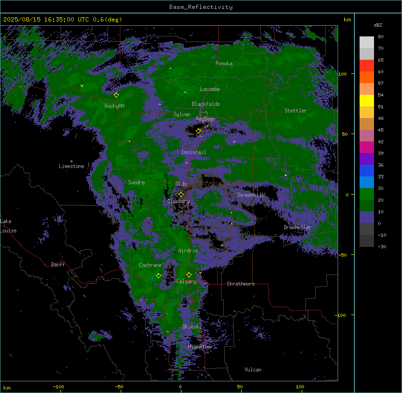Click the yellow station marker near RockyMH
402x393 pixels.
[x=116, y=95]
